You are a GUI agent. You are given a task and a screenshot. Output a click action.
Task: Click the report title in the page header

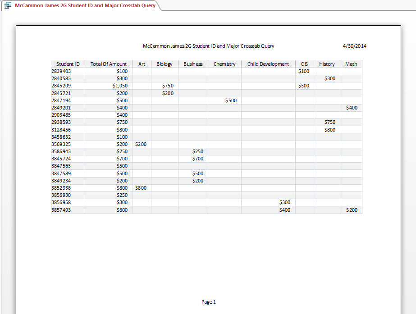click(208, 46)
